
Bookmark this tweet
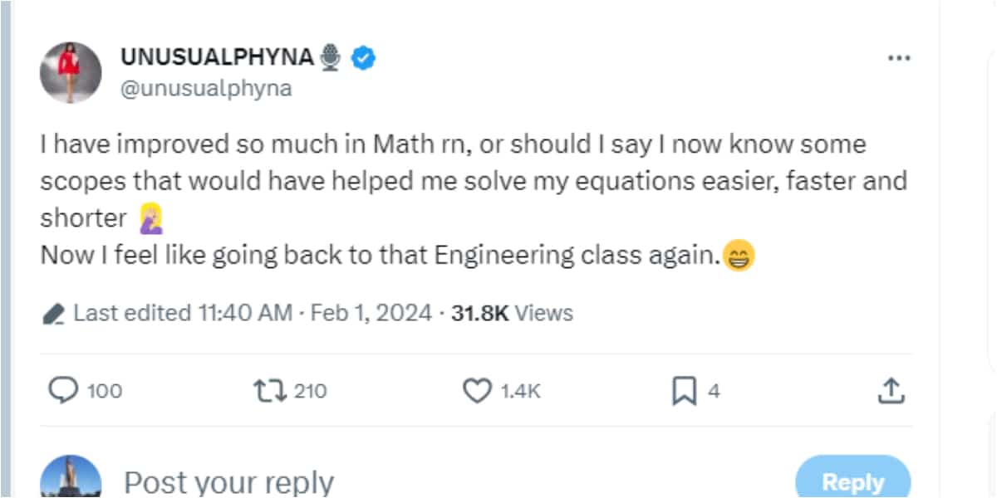click(683, 390)
